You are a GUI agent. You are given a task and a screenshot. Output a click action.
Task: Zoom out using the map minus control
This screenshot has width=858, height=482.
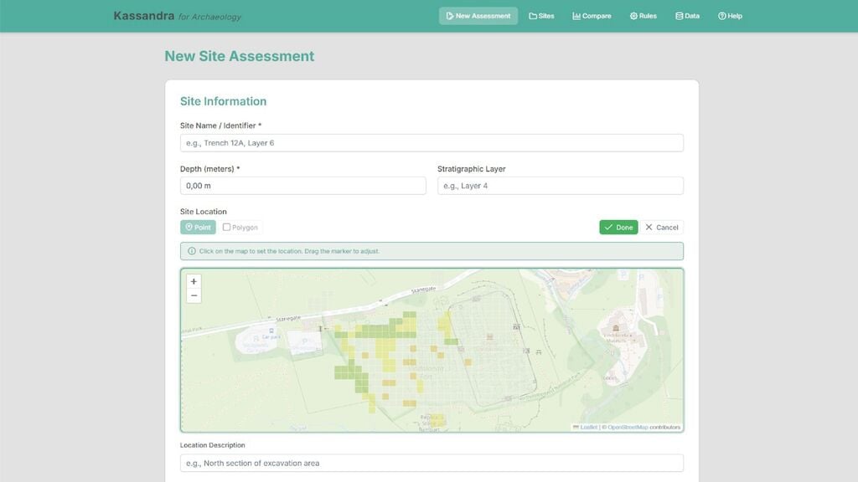tap(194, 295)
